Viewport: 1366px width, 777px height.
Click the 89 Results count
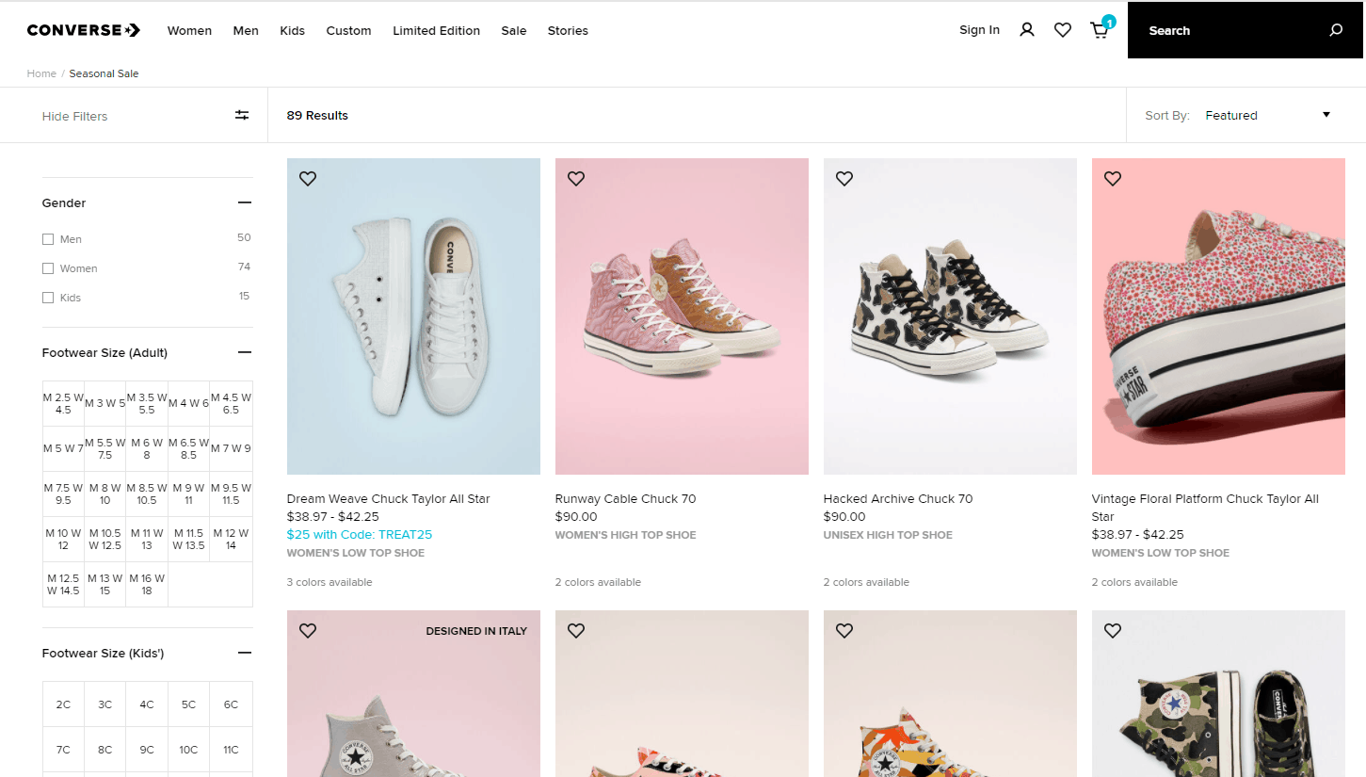(317, 116)
